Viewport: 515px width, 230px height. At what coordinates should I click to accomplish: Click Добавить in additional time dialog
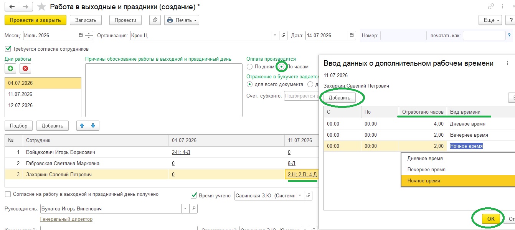(x=340, y=98)
